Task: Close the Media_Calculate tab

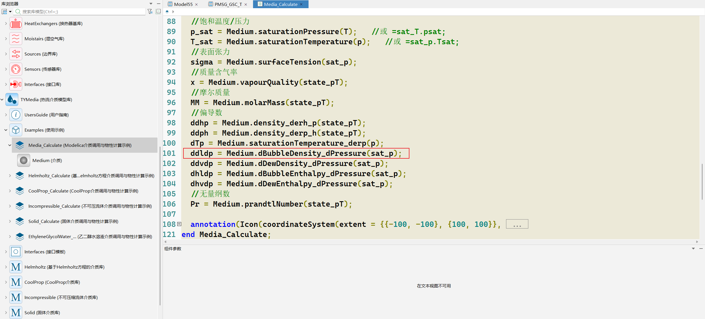Action: tap(301, 4)
